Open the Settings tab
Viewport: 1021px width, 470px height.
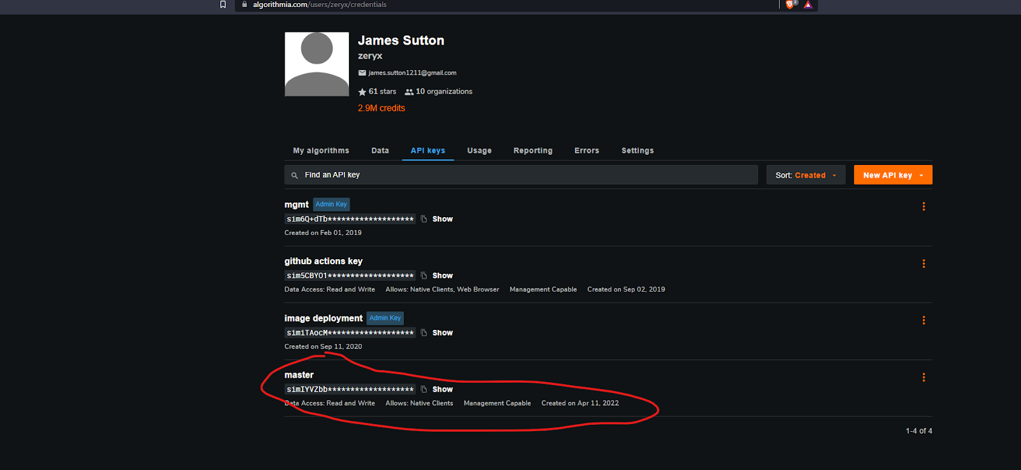click(x=637, y=151)
